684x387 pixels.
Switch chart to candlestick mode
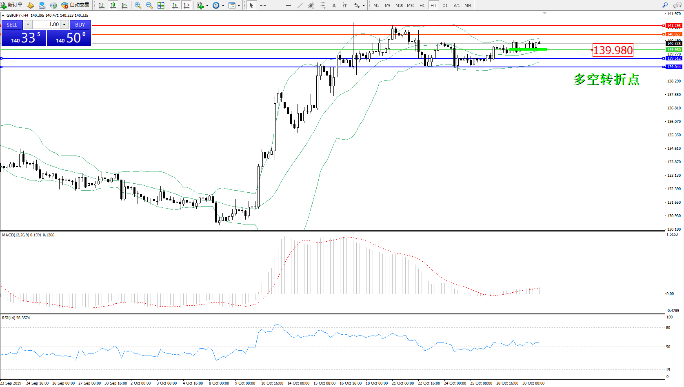click(113, 5)
